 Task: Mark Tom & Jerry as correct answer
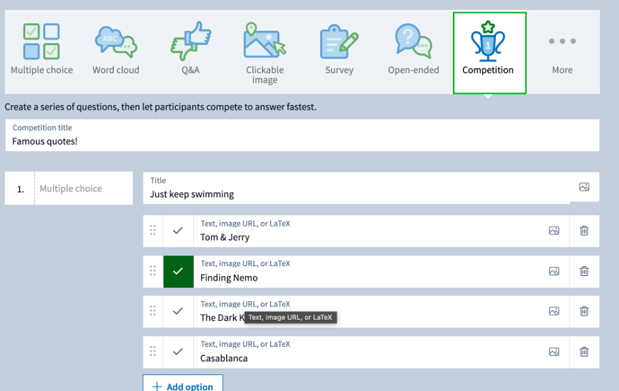point(178,231)
